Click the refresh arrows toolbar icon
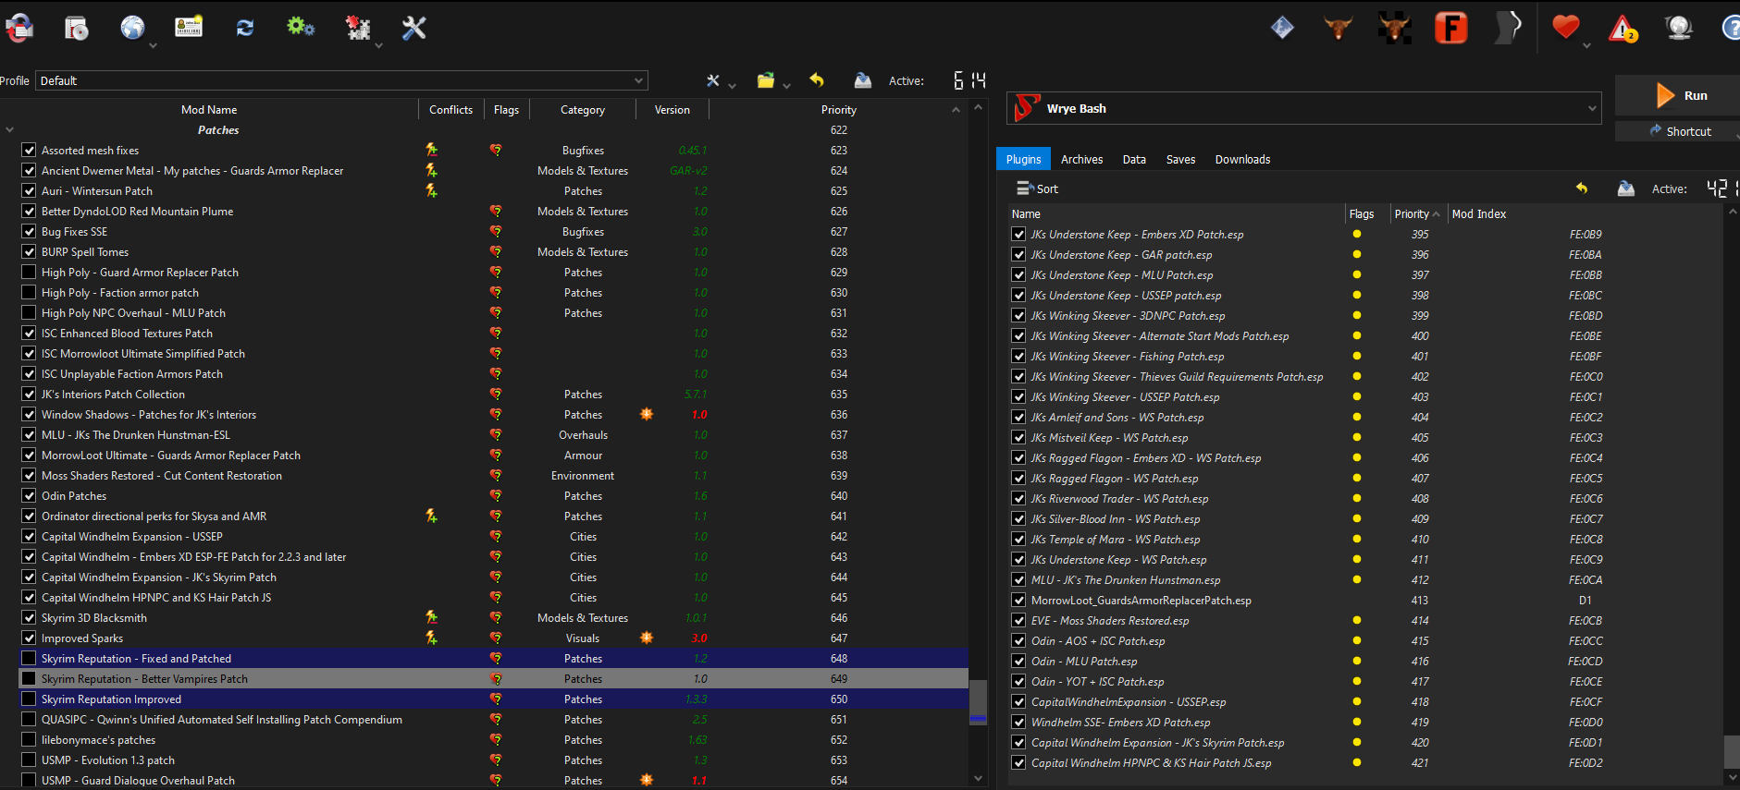The width and height of the screenshot is (1740, 790). [245, 28]
